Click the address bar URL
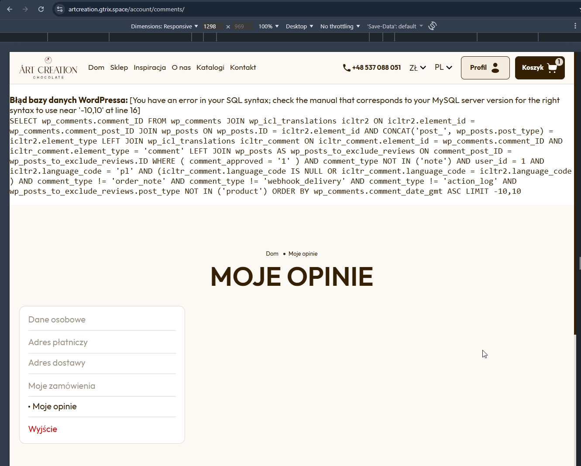Viewport: 581px width, 466px height. click(x=127, y=9)
